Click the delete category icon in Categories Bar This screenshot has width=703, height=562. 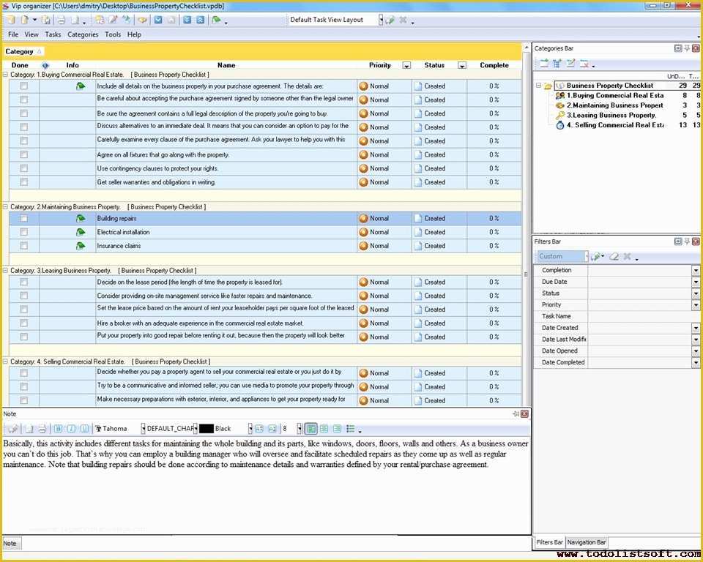coord(584,64)
